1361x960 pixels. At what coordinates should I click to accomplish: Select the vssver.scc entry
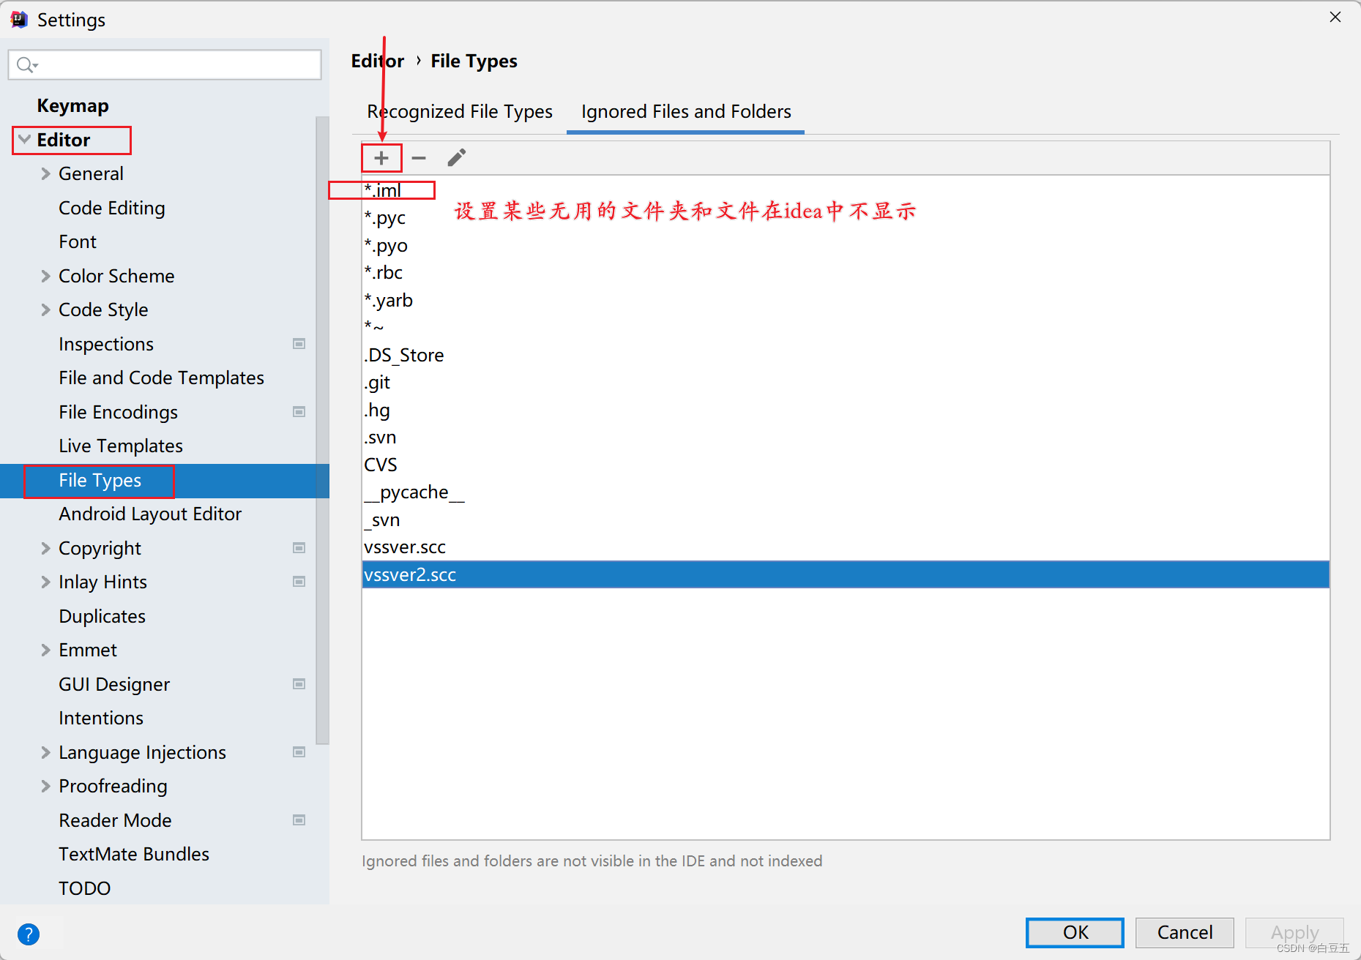[x=846, y=547]
